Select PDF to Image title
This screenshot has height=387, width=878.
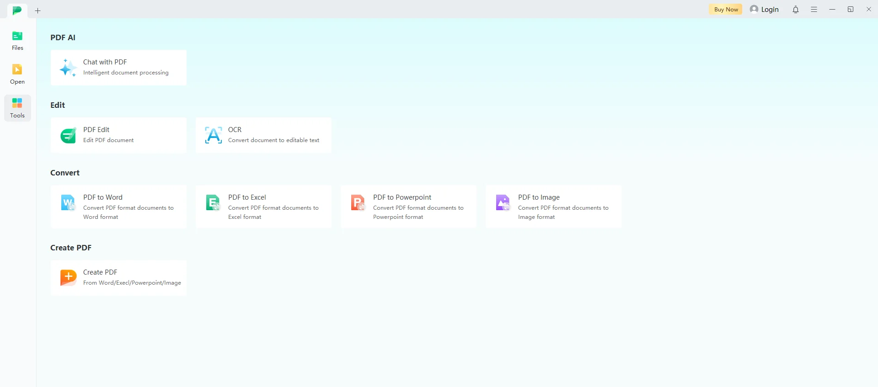[x=539, y=197]
